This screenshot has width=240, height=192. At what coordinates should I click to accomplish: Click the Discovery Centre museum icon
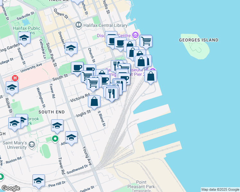(x=135, y=36)
